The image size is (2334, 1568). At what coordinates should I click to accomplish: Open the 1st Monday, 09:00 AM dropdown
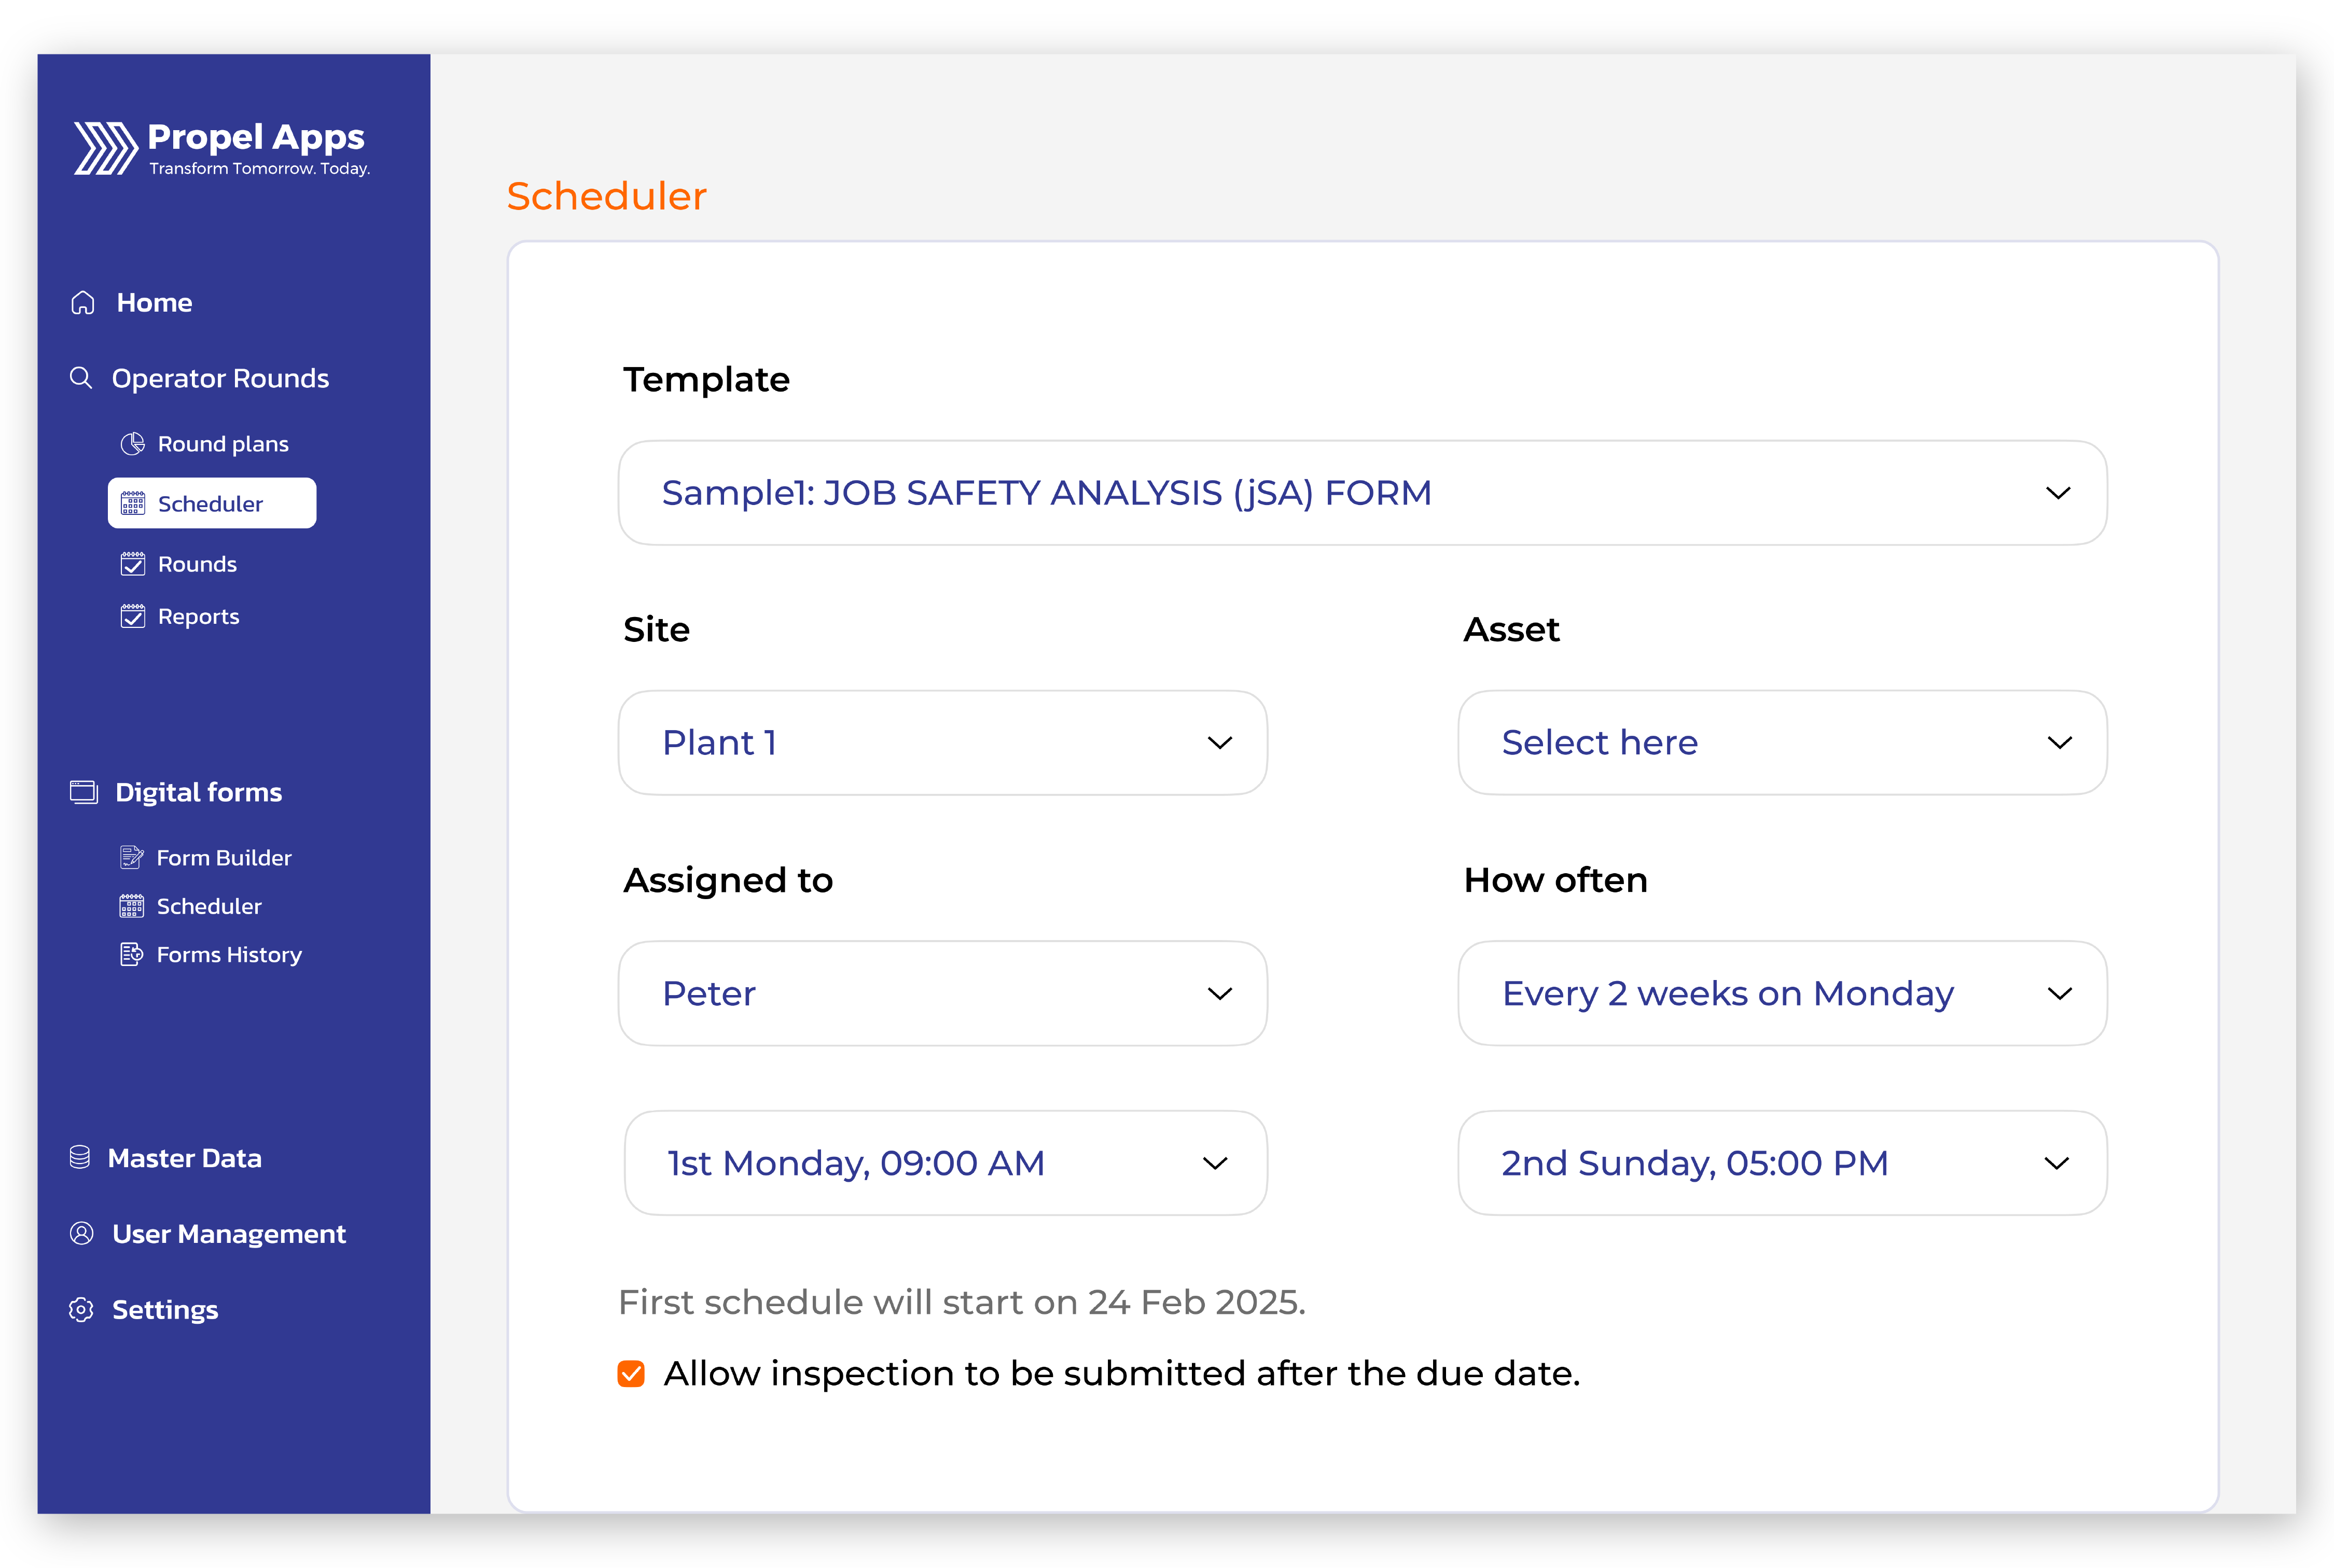pyautogui.click(x=945, y=1163)
